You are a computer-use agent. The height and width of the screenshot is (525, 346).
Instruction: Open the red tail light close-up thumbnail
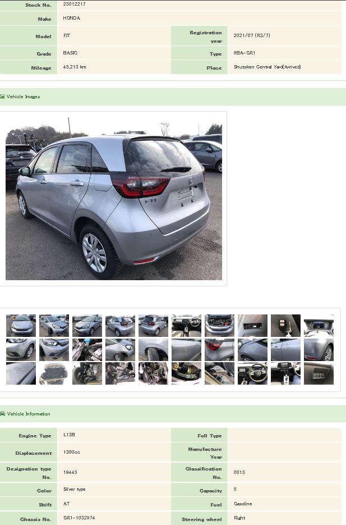coord(219,349)
